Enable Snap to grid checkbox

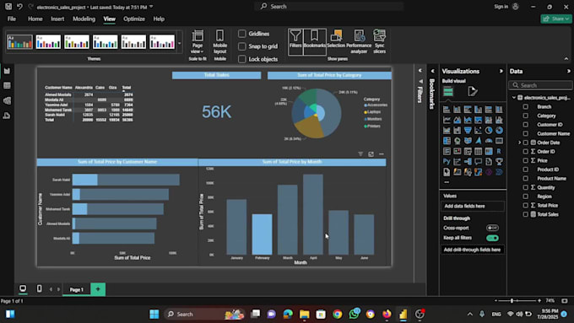pos(242,46)
